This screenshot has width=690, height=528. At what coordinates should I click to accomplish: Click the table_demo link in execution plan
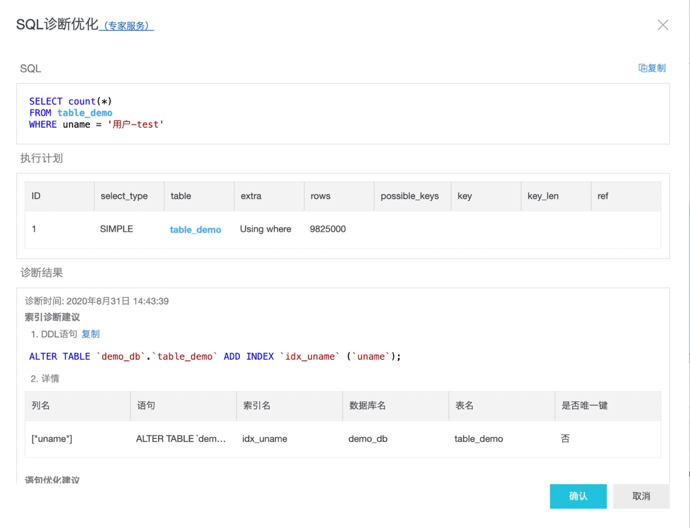pos(195,230)
